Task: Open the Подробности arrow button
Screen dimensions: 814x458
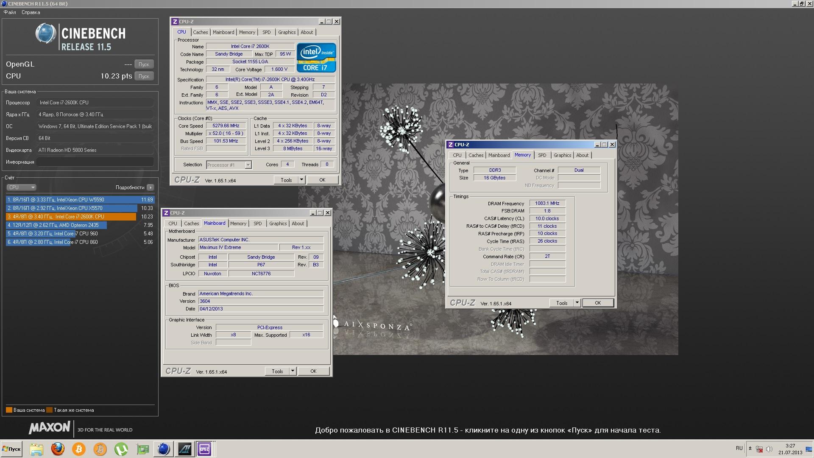Action: click(150, 187)
